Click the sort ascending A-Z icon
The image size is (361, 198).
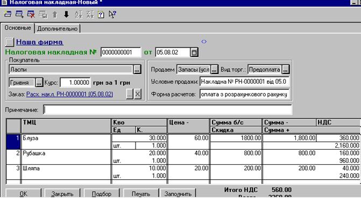[78, 14]
